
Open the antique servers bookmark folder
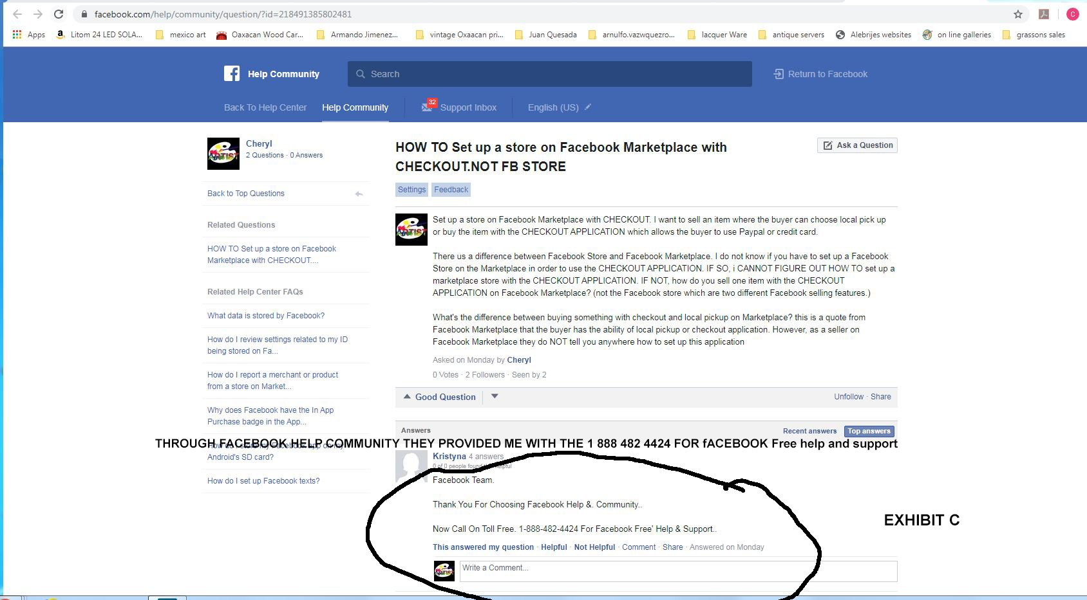(791, 35)
